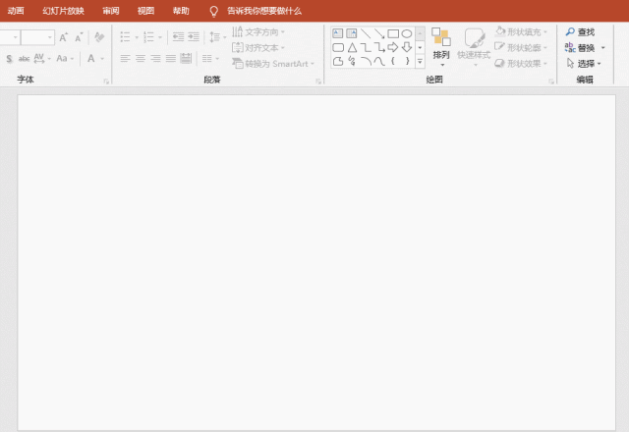Image resolution: width=629 pixels, height=432 pixels.
Task: Select the curve shape
Action: click(379, 61)
